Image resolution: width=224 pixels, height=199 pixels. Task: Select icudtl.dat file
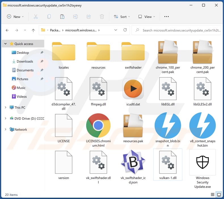(x=133, y=92)
